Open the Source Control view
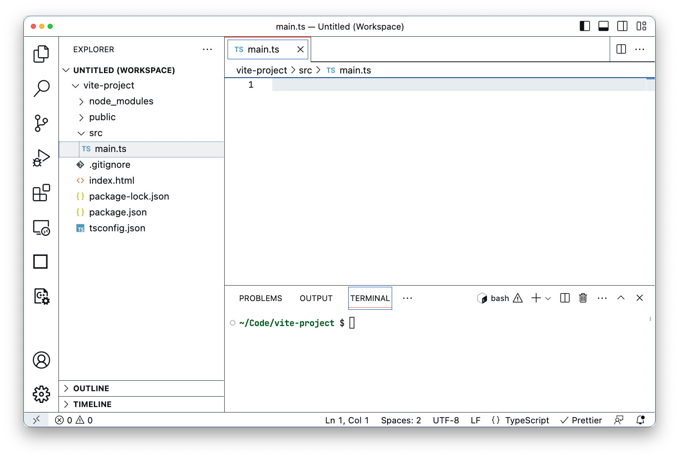 pos(41,123)
